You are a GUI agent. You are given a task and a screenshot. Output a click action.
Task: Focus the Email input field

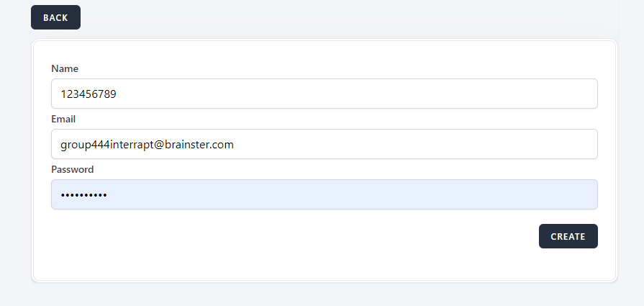[x=324, y=144]
